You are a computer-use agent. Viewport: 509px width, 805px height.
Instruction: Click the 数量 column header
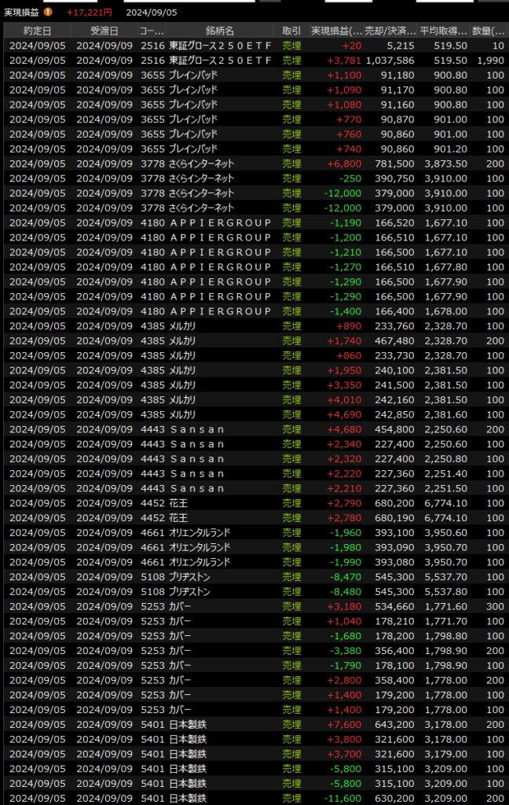coord(488,31)
